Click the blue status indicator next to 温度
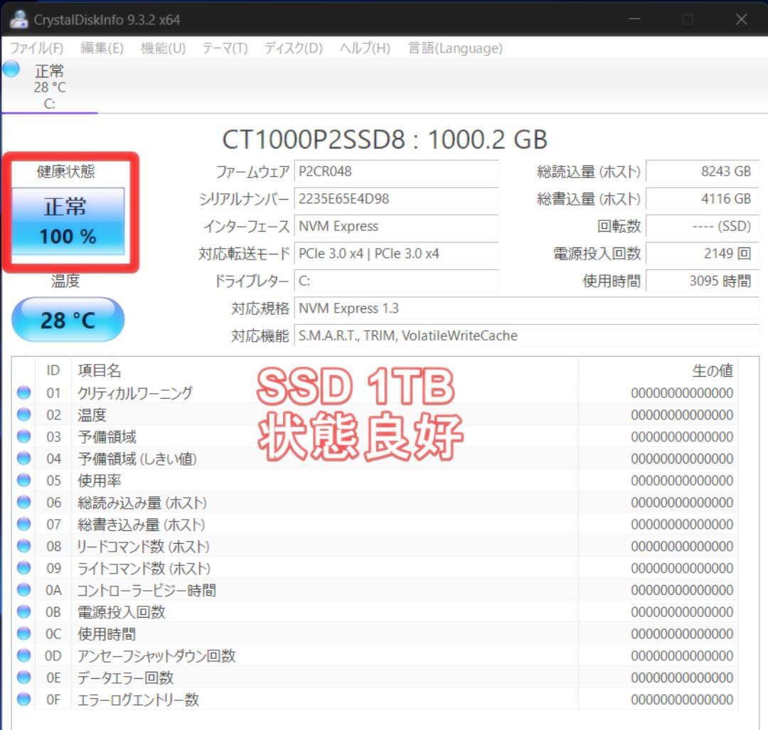Screen dimensions: 768x730 23,414
